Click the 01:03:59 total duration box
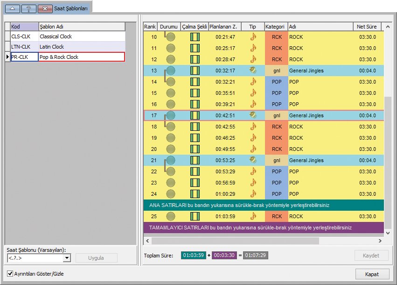The image size is (397, 285). pos(194,256)
